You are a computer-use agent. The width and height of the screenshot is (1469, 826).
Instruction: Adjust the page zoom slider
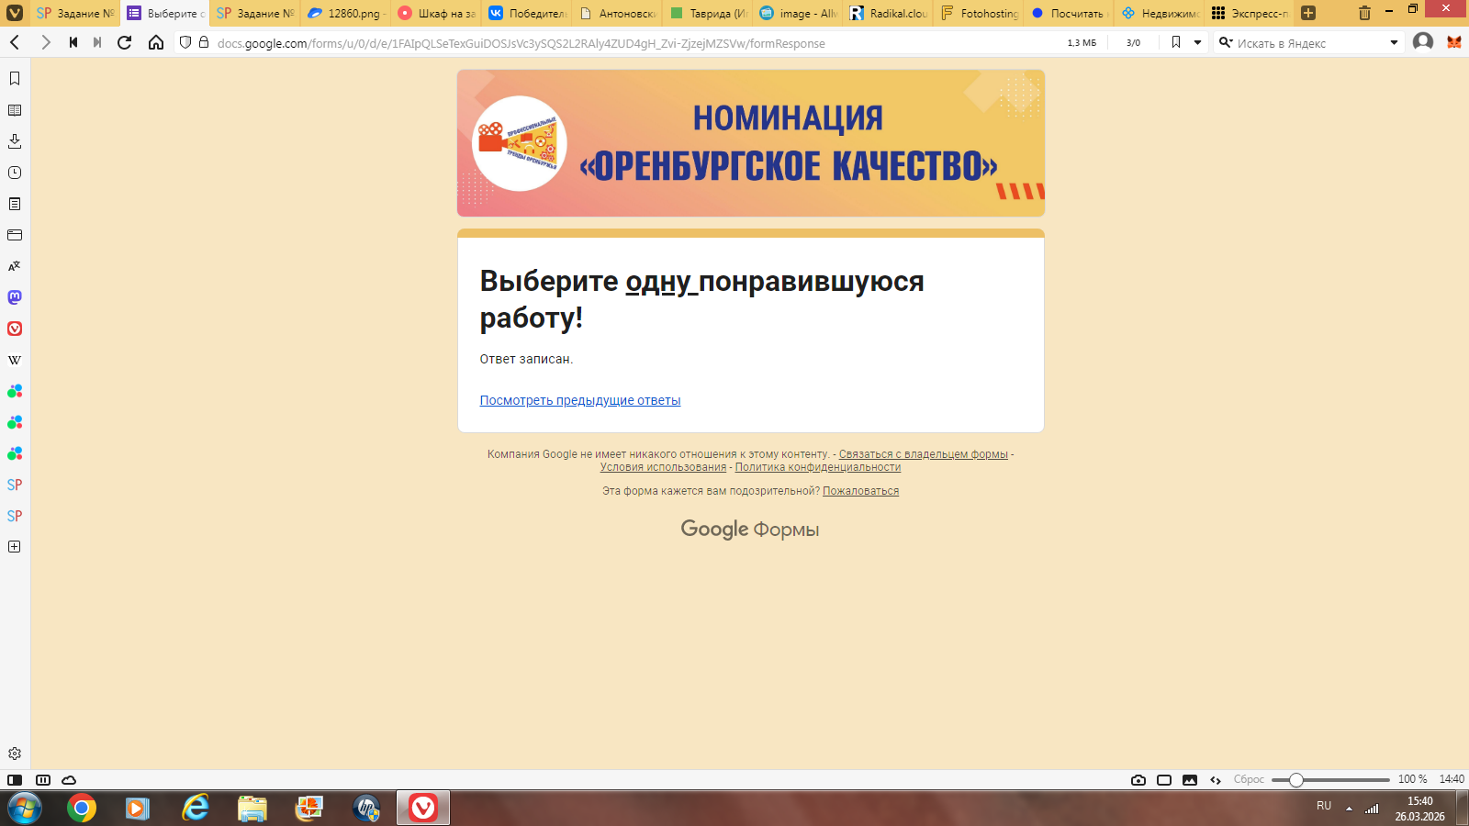pyautogui.click(x=1330, y=780)
